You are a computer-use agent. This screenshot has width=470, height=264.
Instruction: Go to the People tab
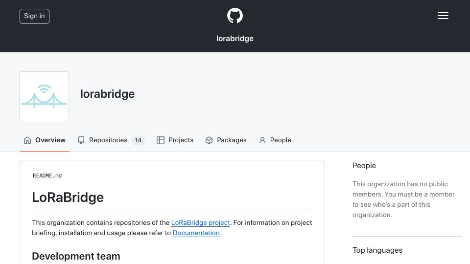click(x=275, y=140)
